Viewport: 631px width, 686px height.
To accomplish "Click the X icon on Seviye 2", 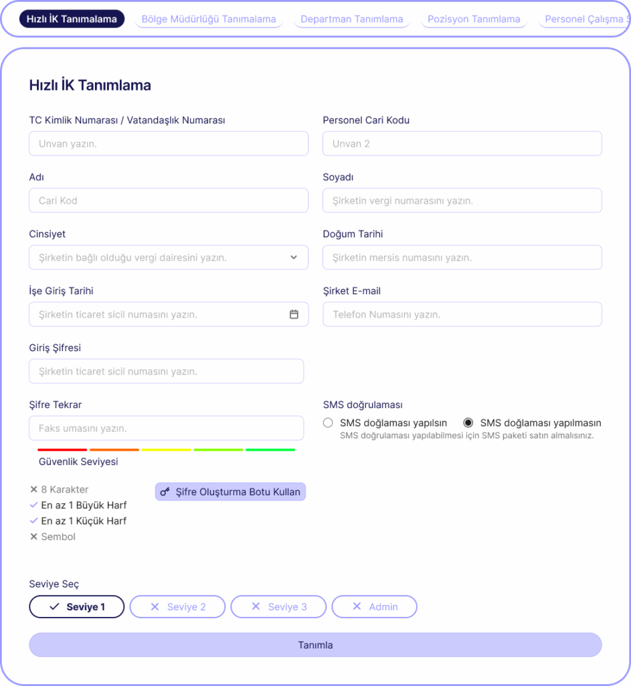I will point(155,607).
